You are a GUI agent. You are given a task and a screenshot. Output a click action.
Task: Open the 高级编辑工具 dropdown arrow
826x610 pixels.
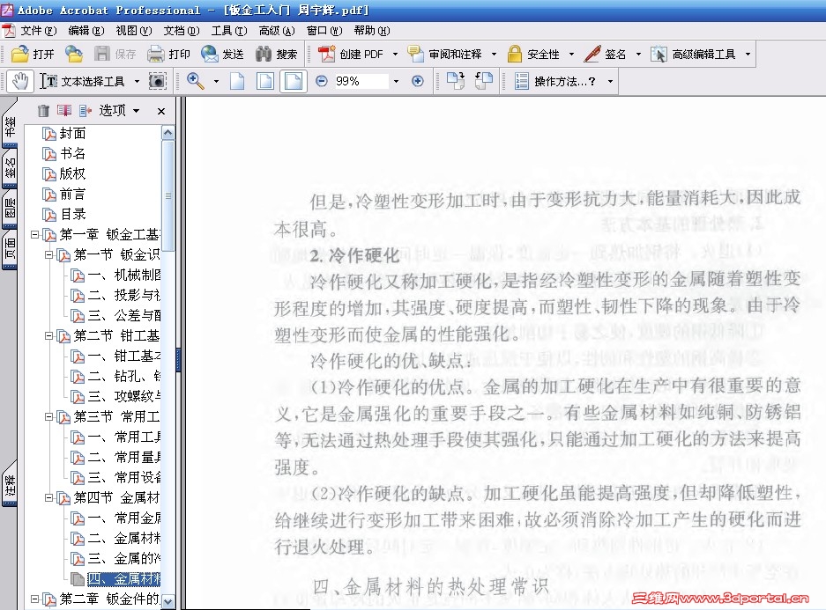point(748,55)
